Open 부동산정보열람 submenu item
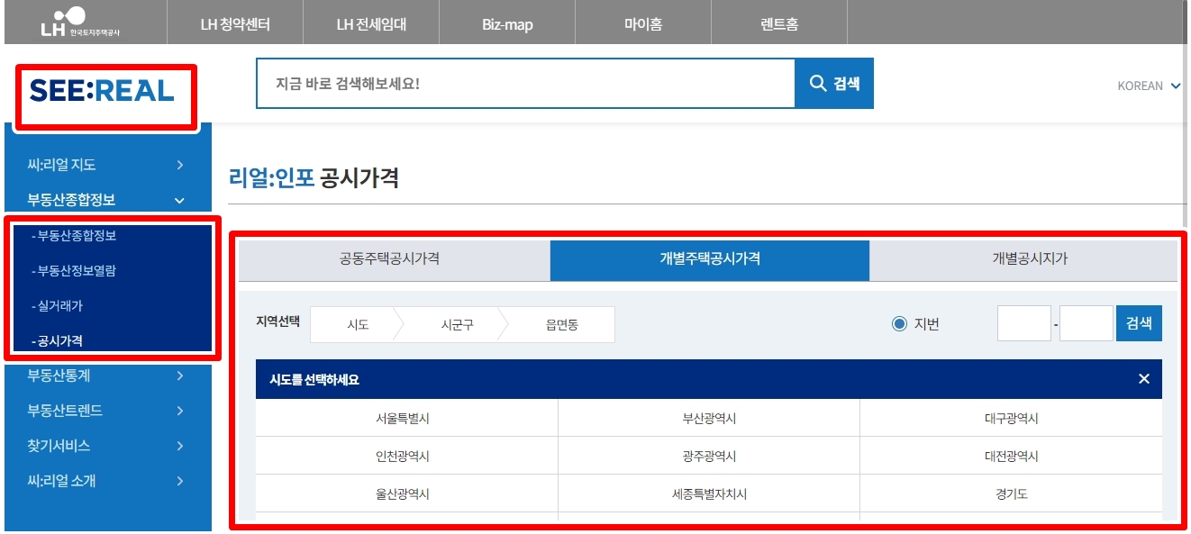 [74, 271]
